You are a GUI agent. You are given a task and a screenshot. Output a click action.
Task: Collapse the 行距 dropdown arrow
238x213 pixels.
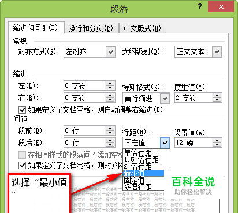tap(165, 143)
